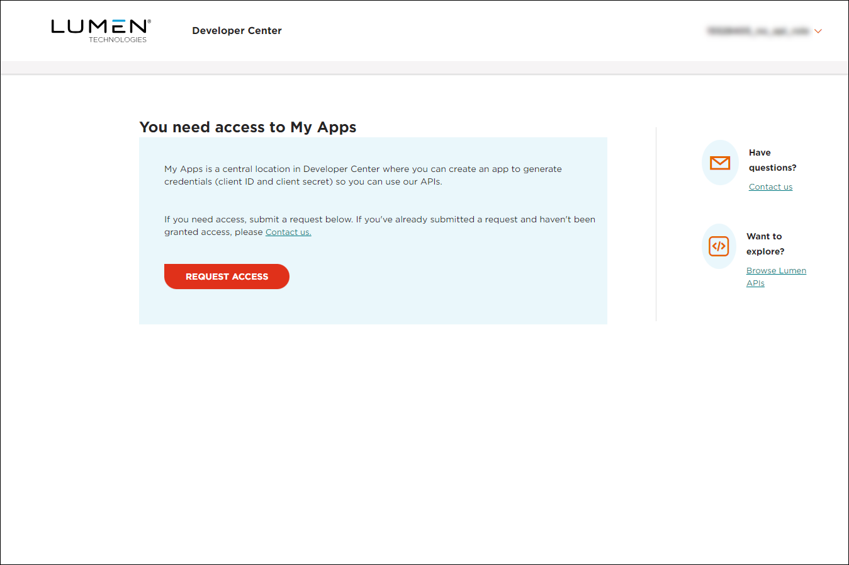The width and height of the screenshot is (849, 565).
Task: Click the code brackets icon beside Want to explore
Action: [719, 246]
